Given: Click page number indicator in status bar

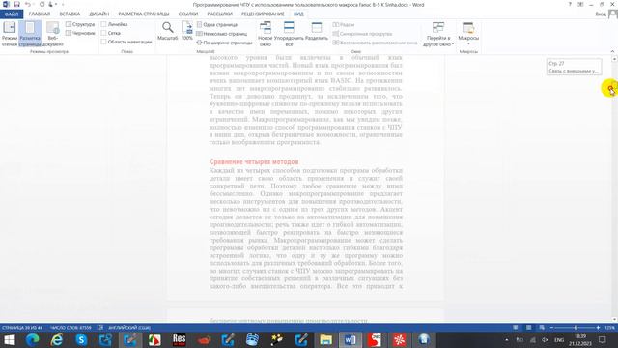Looking at the screenshot, I should tap(22, 328).
